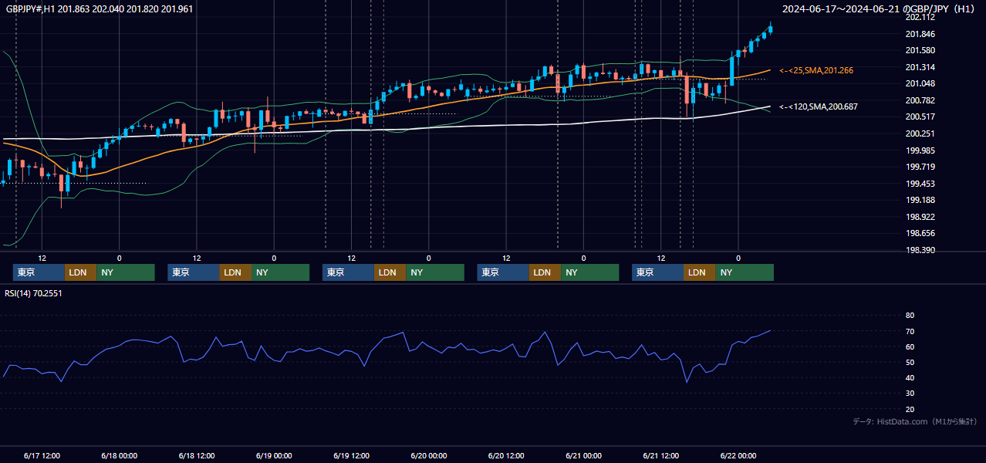
Task: Select the RSI(14) 70.2551 indicator label
Action: [34, 293]
